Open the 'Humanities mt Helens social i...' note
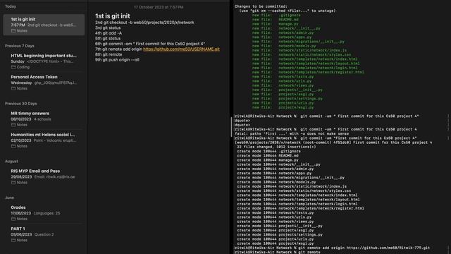This screenshot has width=451, height=254. (44, 140)
